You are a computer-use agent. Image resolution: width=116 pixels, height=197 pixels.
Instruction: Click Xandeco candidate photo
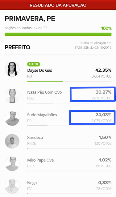coord(12,141)
